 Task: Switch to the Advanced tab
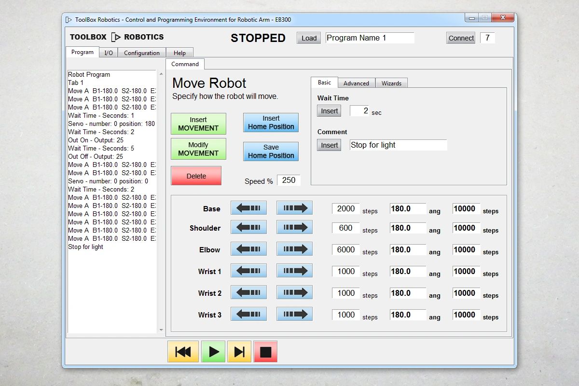coord(356,83)
